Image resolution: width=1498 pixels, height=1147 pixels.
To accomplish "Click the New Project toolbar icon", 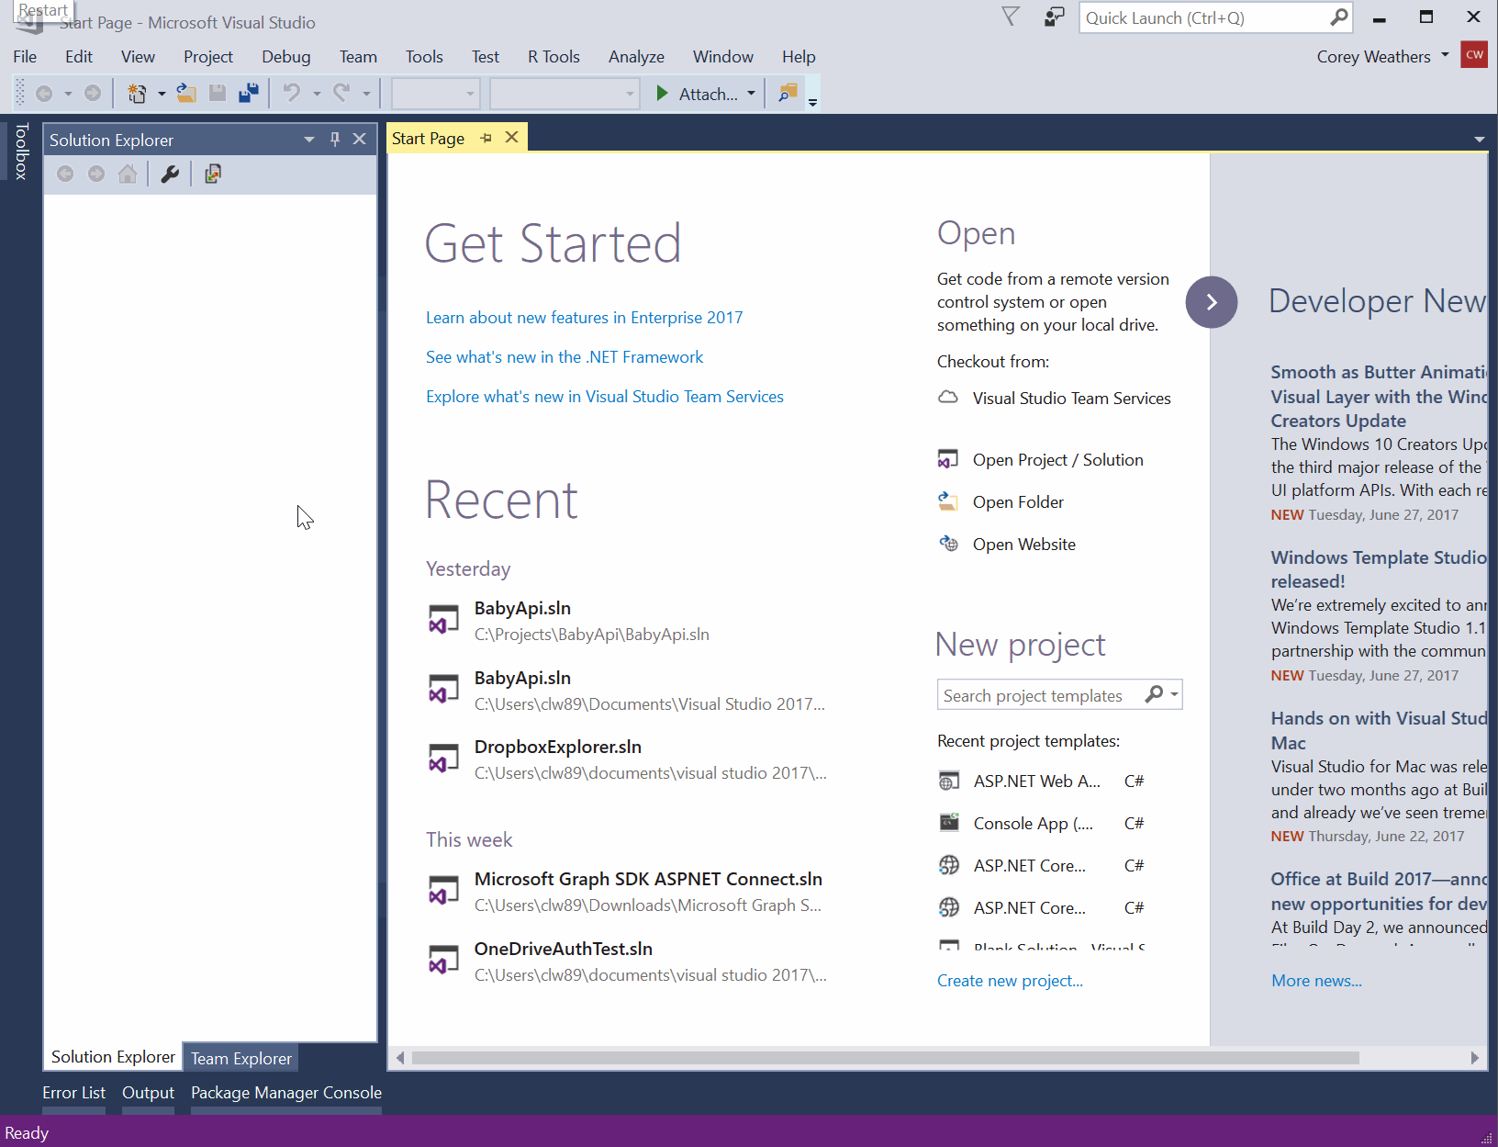I will [137, 93].
